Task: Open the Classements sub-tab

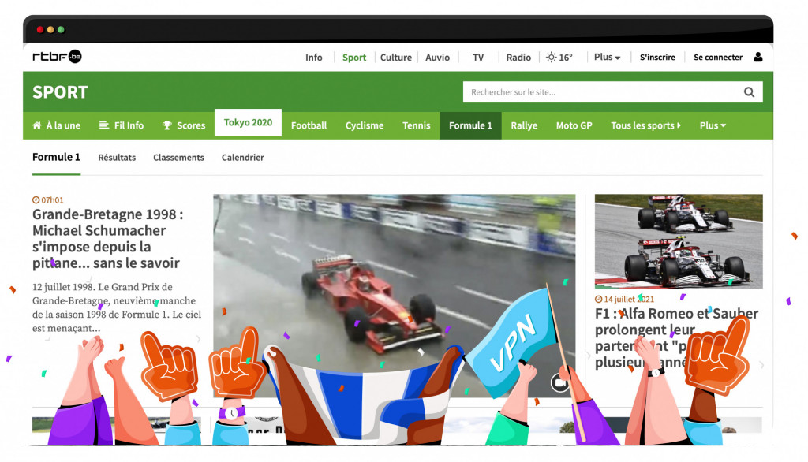Action: (x=178, y=158)
